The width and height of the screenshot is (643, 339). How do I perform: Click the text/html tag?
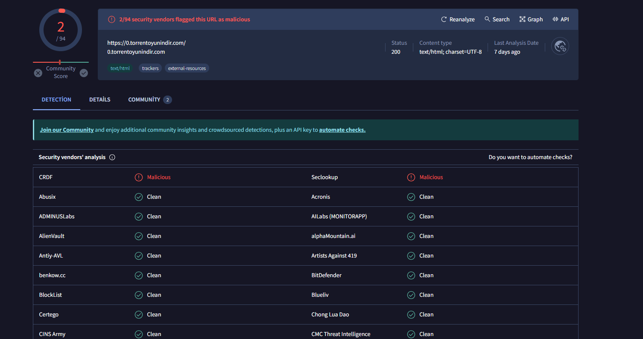tap(120, 68)
